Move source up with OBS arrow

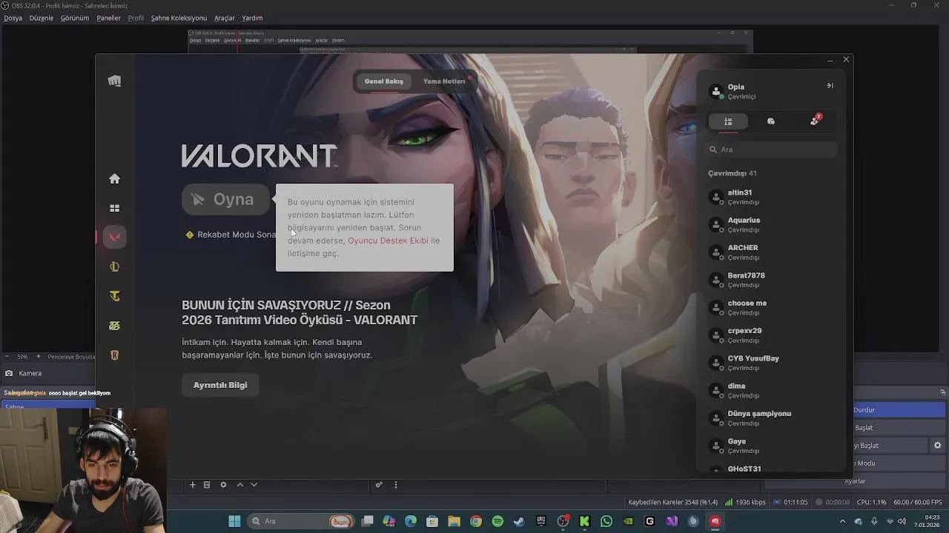coord(240,485)
